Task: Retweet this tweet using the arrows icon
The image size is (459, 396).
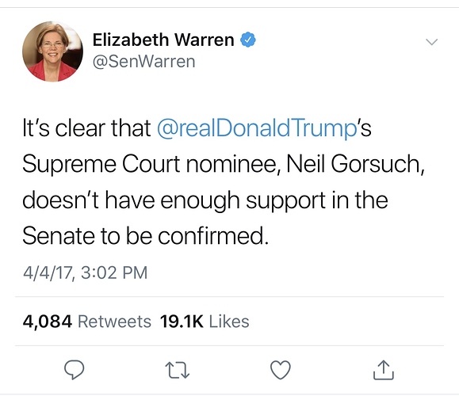Action: [178, 371]
